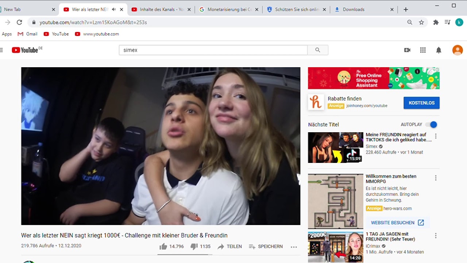Open options menu for 1 TAG JA SAGEN video
Viewport: 467px width, 263px height.
(x=436, y=236)
